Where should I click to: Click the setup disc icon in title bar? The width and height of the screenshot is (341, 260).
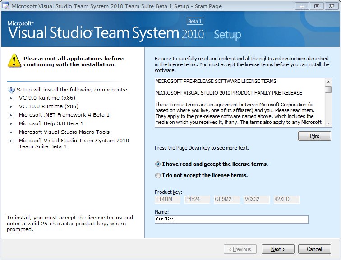tap(6, 6)
